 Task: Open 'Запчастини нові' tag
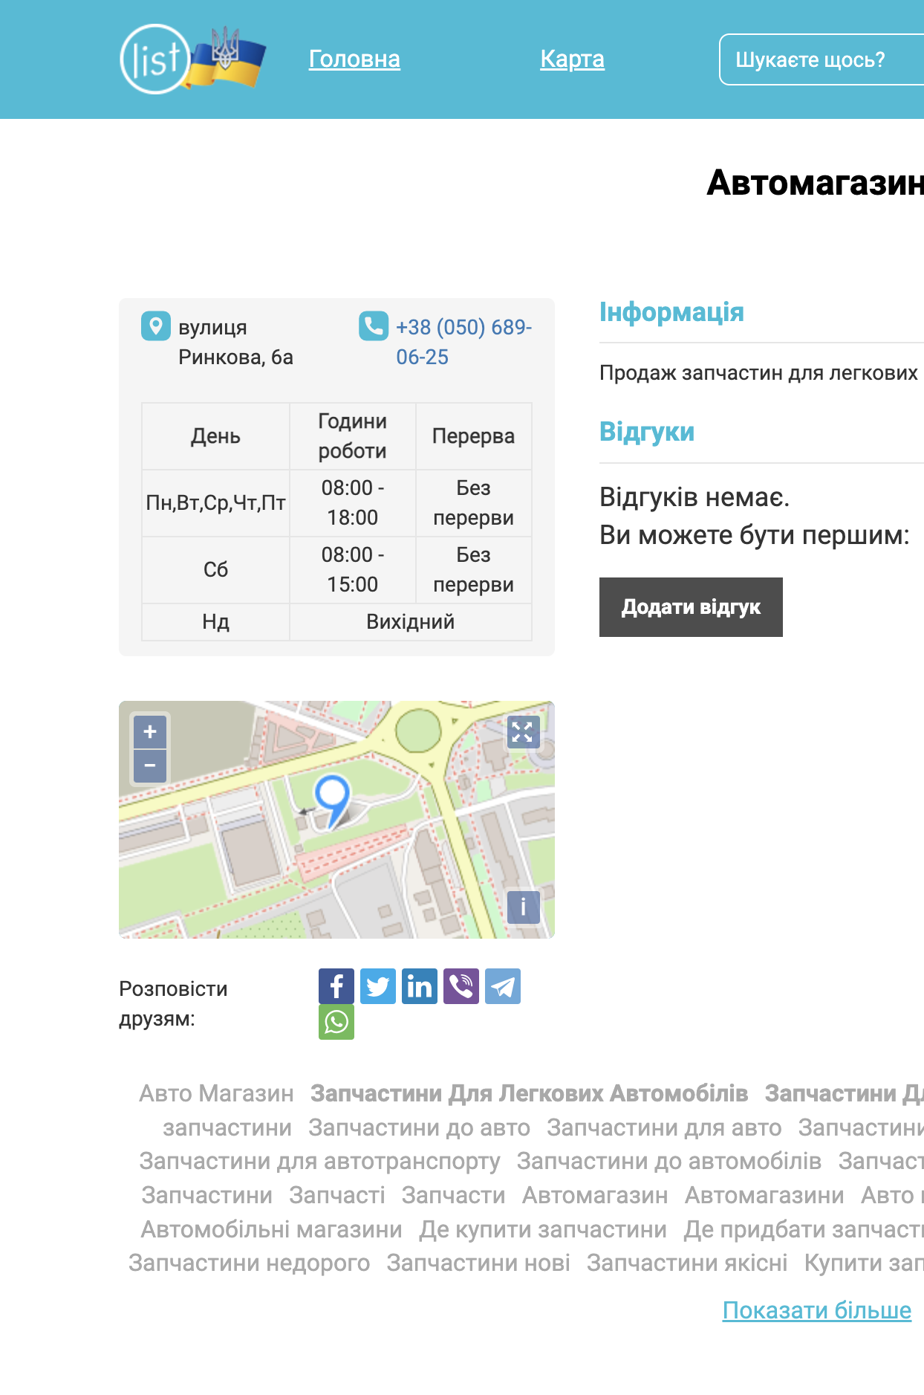(x=478, y=1263)
